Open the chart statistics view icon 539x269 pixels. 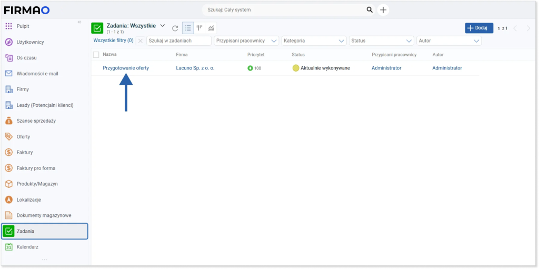coord(211,28)
